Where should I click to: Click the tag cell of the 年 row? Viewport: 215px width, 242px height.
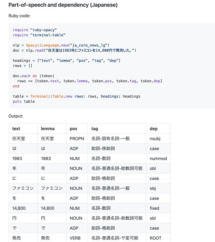click(x=117, y=168)
